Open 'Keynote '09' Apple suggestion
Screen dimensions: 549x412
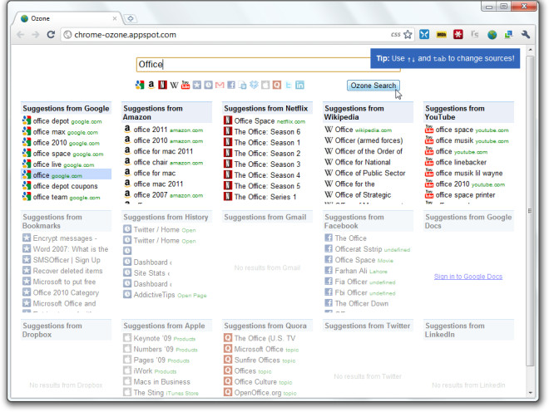pyautogui.click(x=167, y=338)
